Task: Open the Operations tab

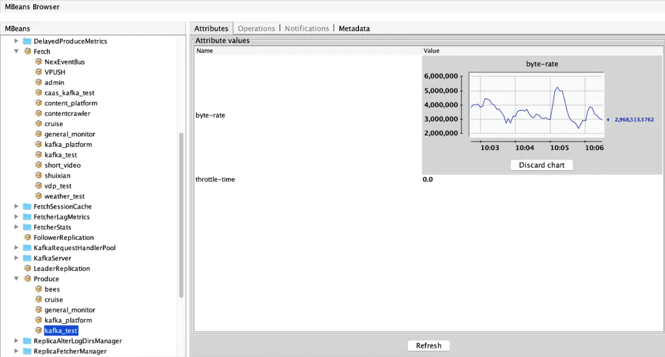Action: tap(256, 28)
